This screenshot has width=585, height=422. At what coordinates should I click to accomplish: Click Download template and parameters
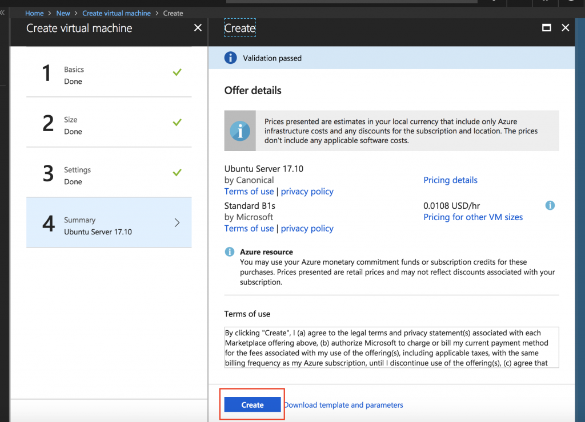point(343,404)
